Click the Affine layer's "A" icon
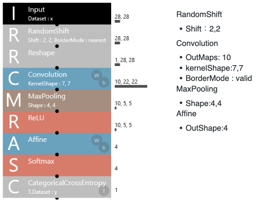The height and width of the screenshot is (201, 261). [14, 144]
